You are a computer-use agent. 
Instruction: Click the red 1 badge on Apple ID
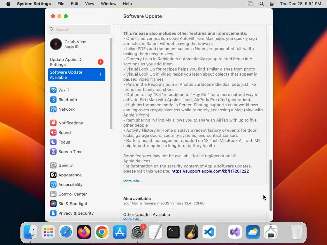[101, 62]
